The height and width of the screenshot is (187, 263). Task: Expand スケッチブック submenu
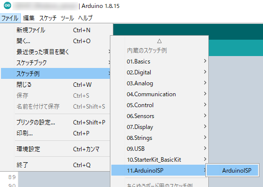point(56,63)
